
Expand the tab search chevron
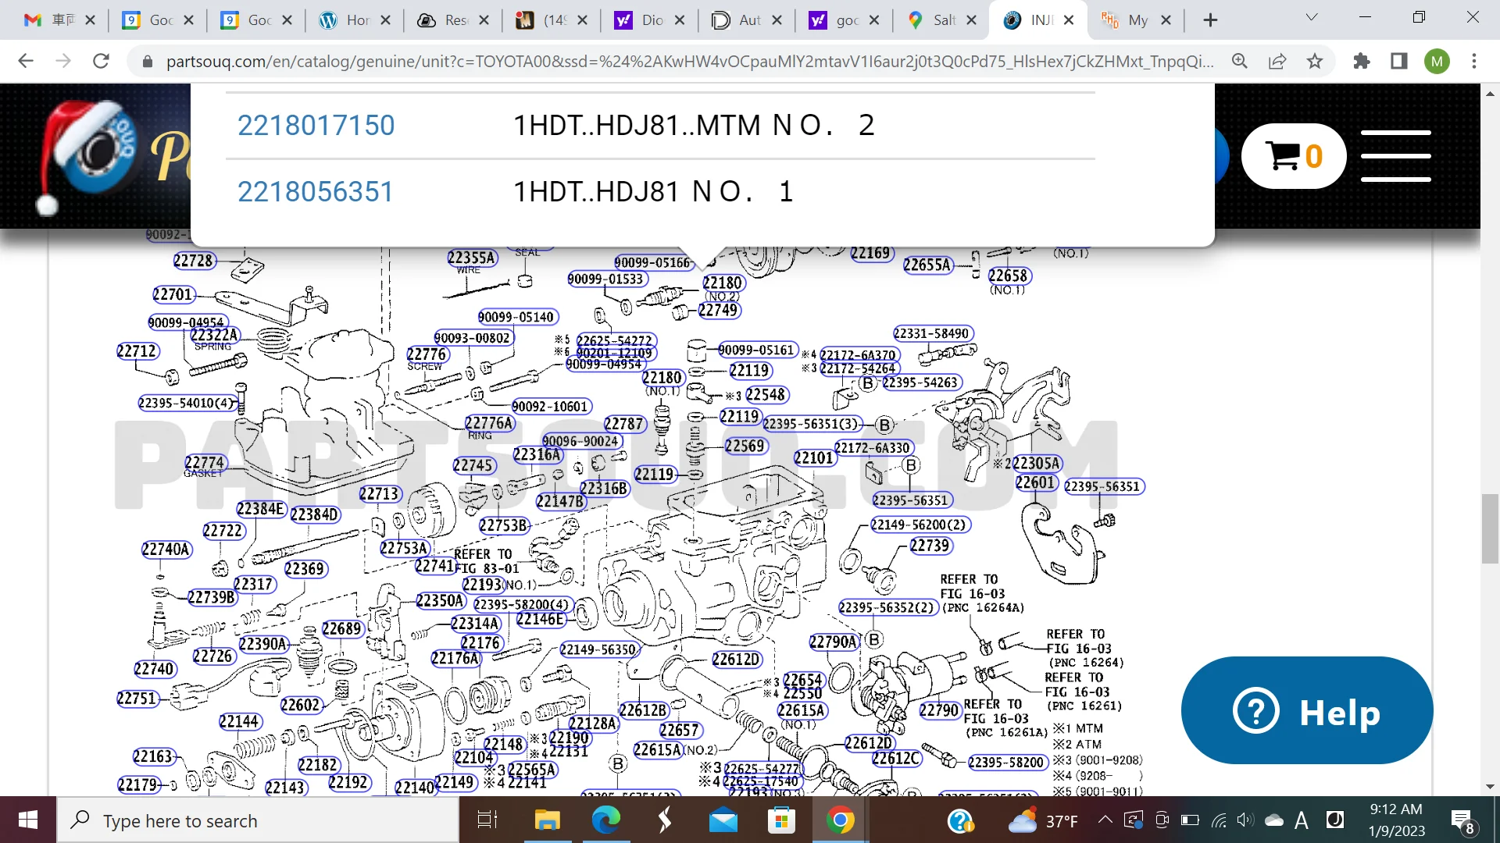tap(1312, 17)
